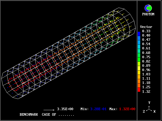
Task: Select the Vector legend title
Action: pyautogui.click(x=146, y=27)
